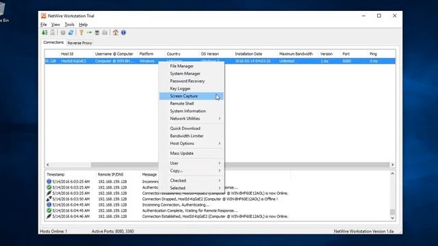The width and height of the screenshot is (438, 246).
Task: Open the Tools menu
Action: tap(69, 25)
